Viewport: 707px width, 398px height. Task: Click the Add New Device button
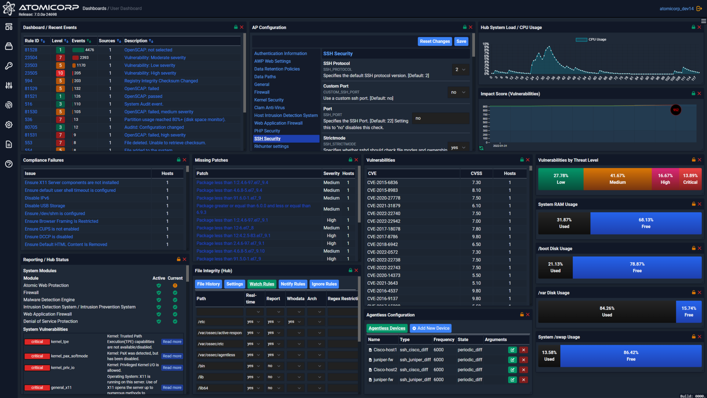pyautogui.click(x=430, y=328)
